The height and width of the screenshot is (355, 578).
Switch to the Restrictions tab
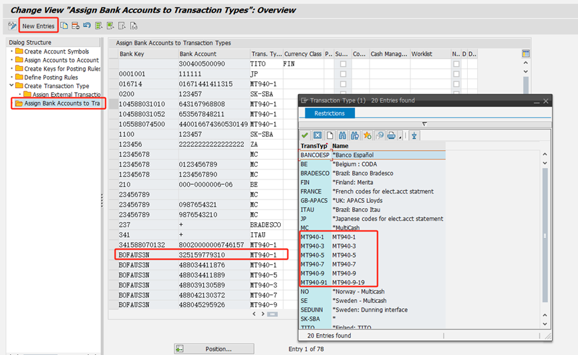[329, 113]
